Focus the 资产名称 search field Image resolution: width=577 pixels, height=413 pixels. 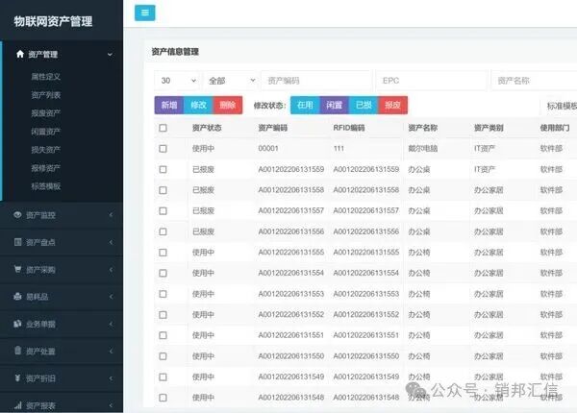tap(535, 81)
